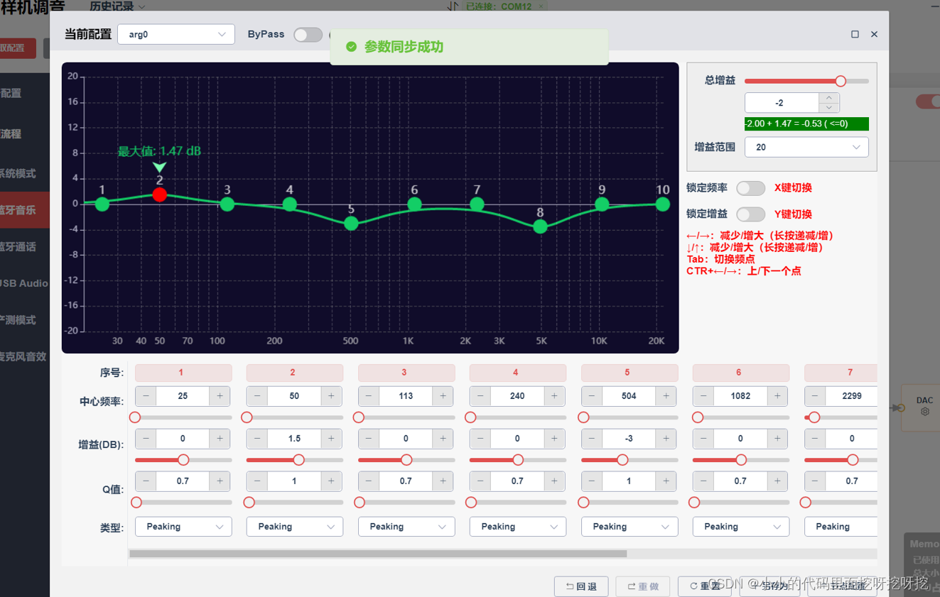Viewport: 940px width, 597px height.
Task: Decrease total gain using down arrow
Action: pyautogui.click(x=829, y=108)
